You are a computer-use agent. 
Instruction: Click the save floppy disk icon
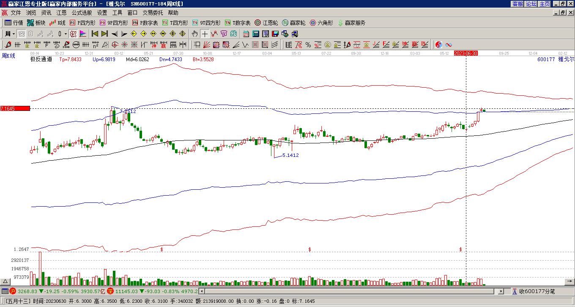(x=275, y=34)
